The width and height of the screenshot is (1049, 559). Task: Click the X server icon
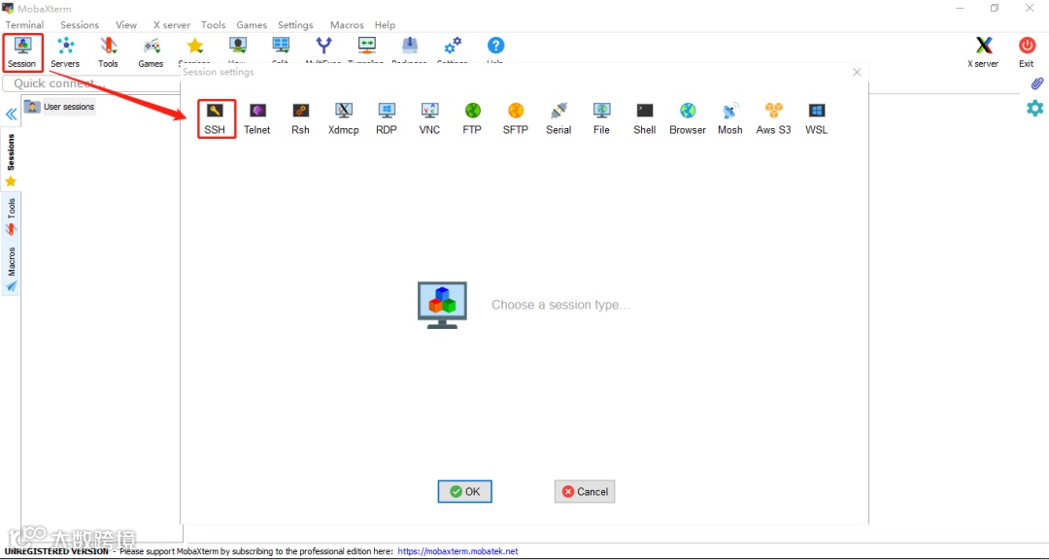pos(983,52)
